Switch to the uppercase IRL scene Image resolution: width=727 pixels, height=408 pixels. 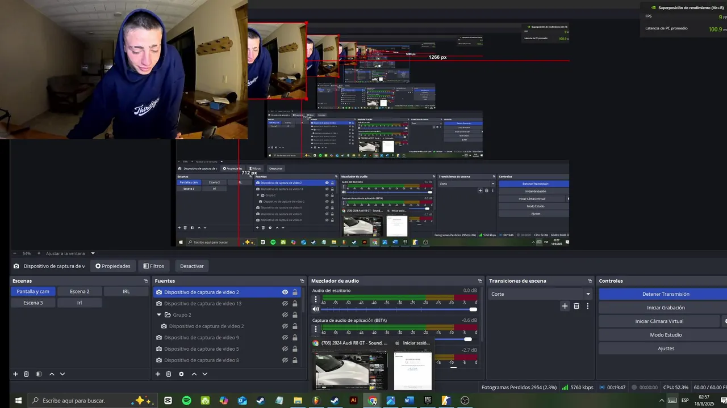126,291
